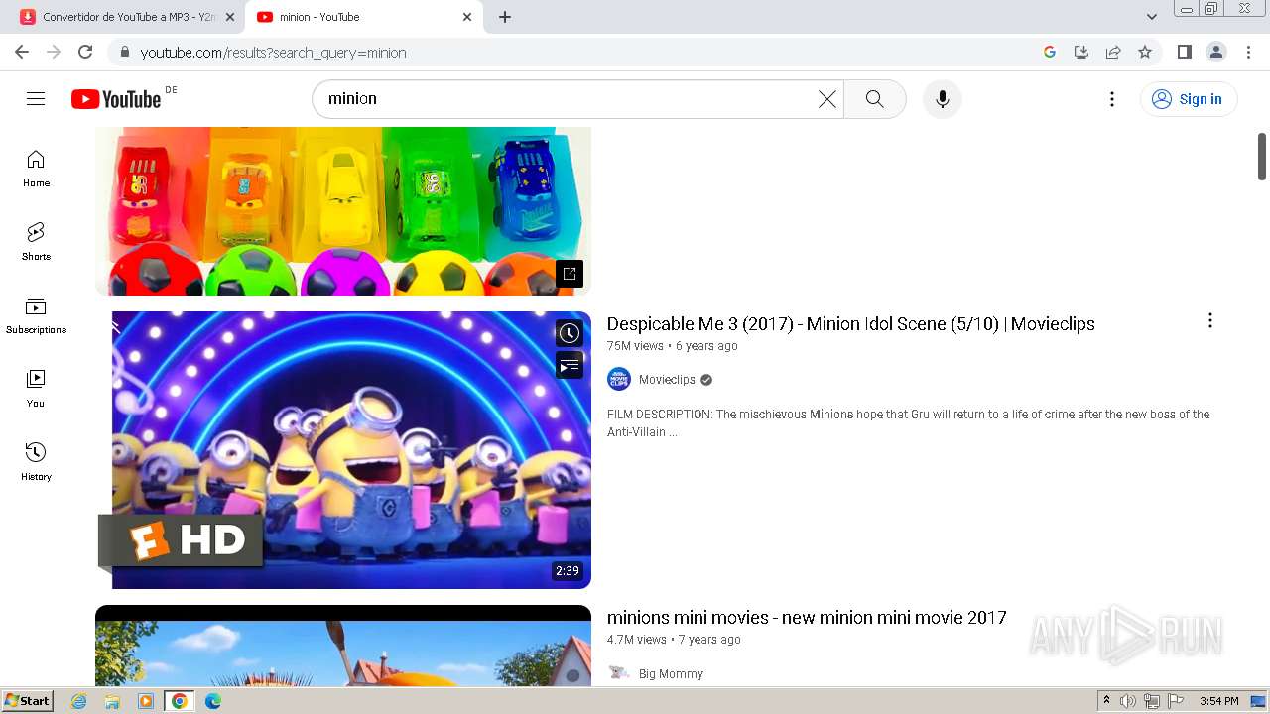Click the magnifier search button
The height and width of the screenshot is (714, 1270).
pos(874,99)
